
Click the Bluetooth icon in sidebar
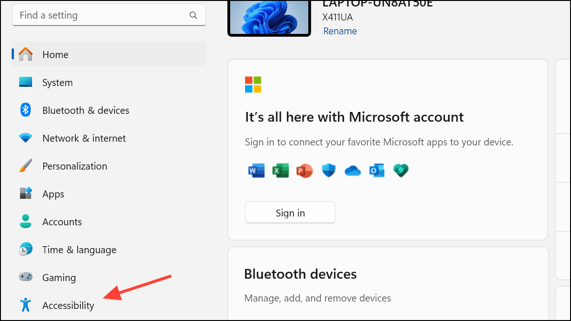pyautogui.click(x=26, y=110)
